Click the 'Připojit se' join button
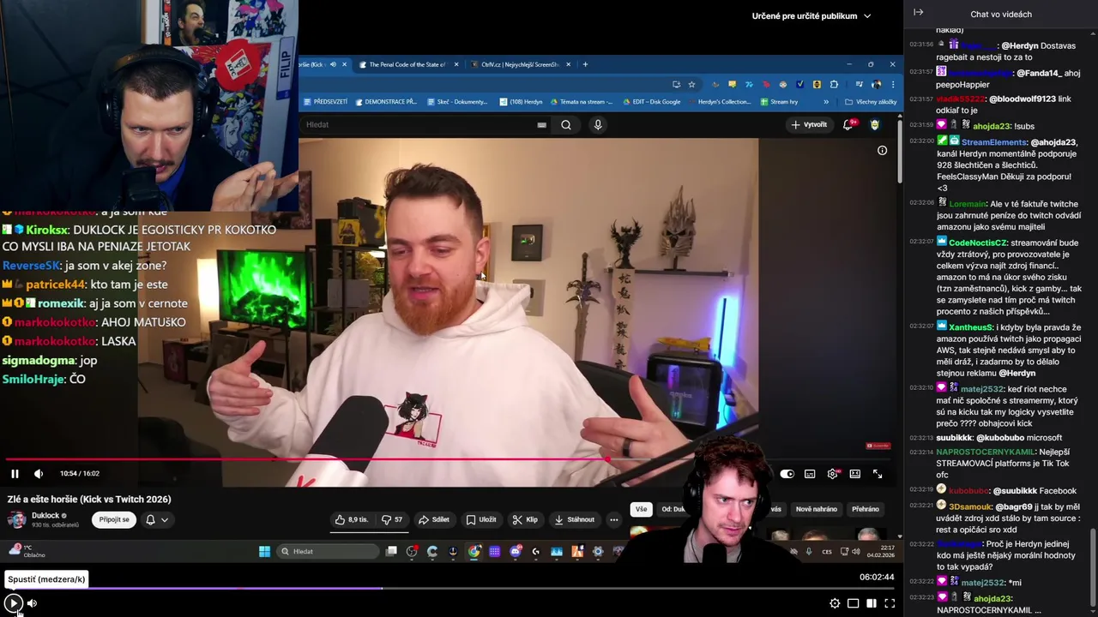 point(114,519)
